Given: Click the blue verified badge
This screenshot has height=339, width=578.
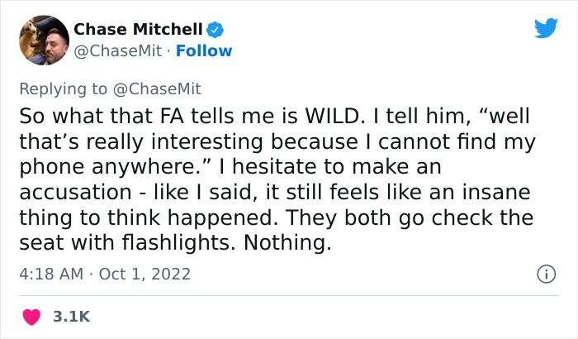Looking at the screenshot, I should (215, 30).
